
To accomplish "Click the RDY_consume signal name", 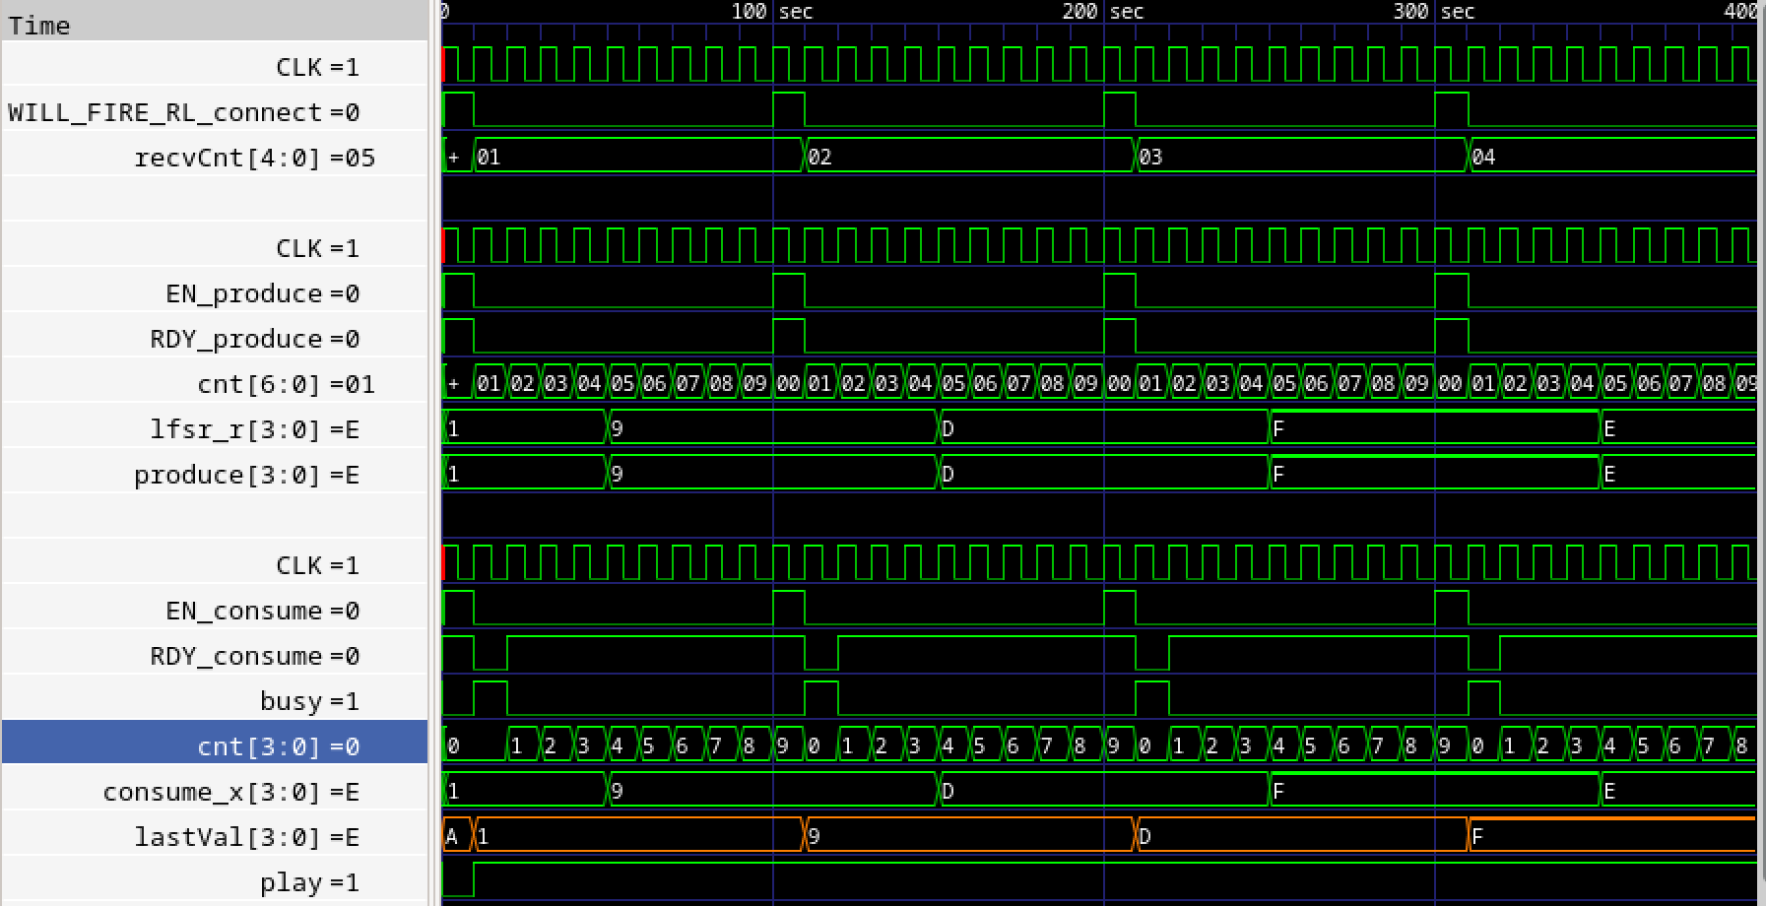I will click(x=254, y=656).
